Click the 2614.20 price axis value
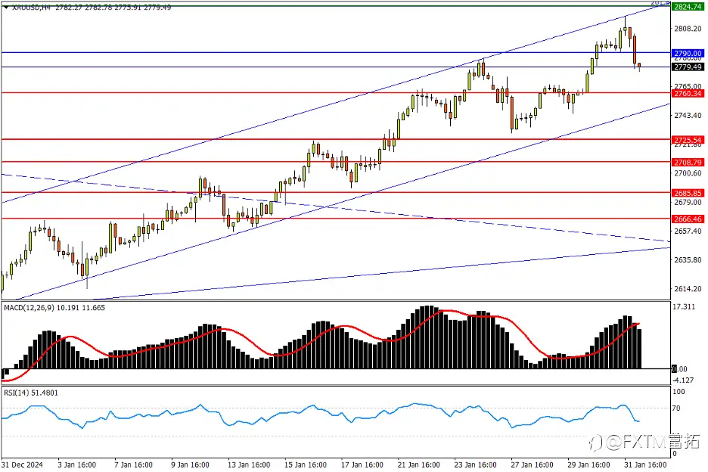708x472 pixels. [x=688, y=289]
